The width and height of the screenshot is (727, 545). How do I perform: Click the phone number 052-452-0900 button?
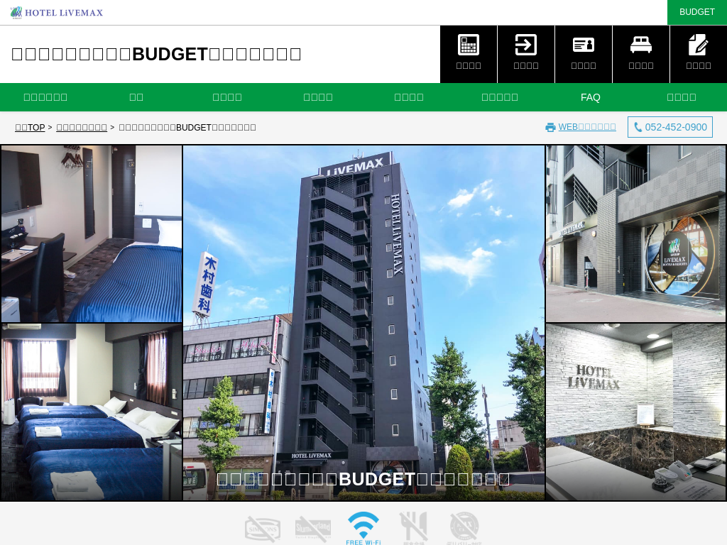click(670, 127)
